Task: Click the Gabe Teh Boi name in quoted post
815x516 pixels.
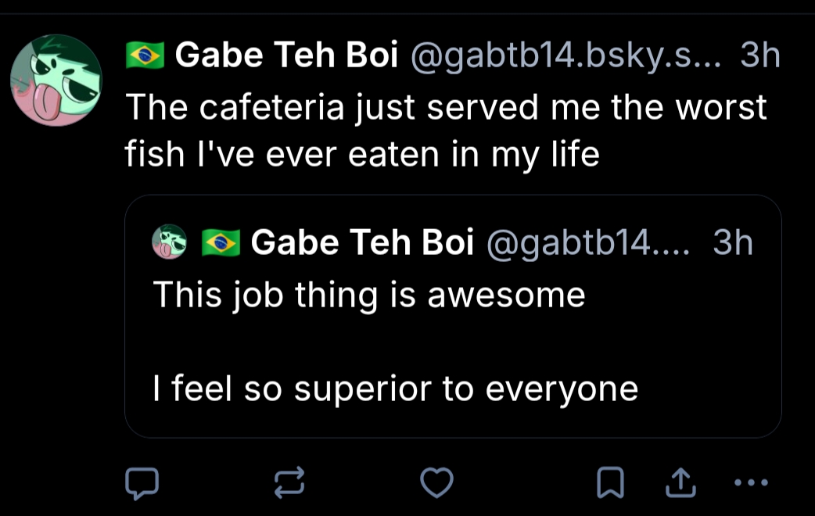Action: tap(362, 243)
